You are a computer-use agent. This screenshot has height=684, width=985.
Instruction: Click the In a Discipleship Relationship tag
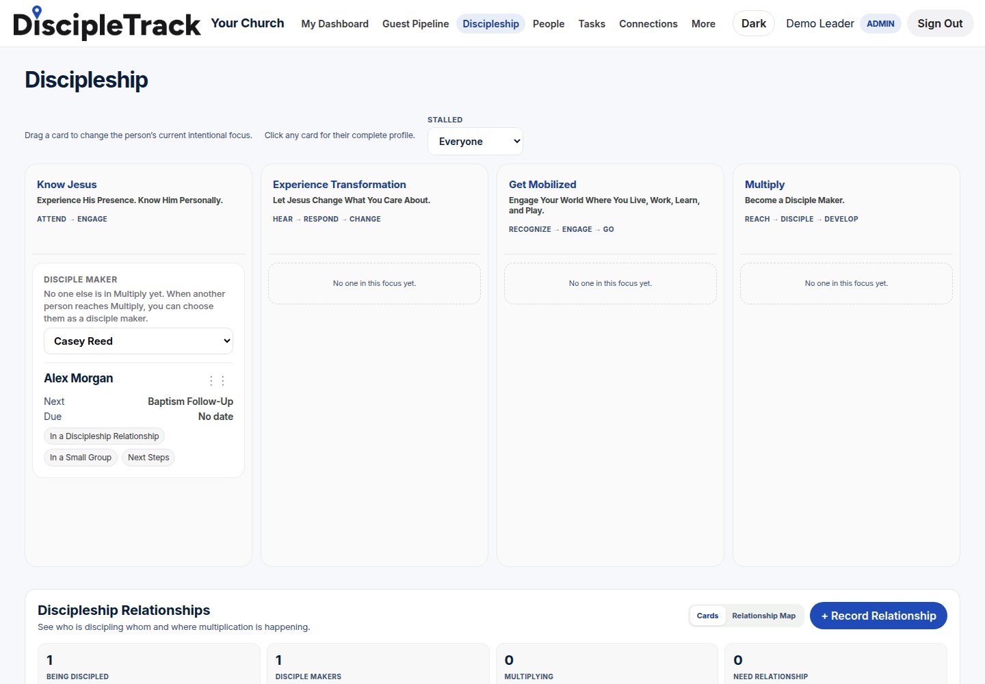click(104, 436)
